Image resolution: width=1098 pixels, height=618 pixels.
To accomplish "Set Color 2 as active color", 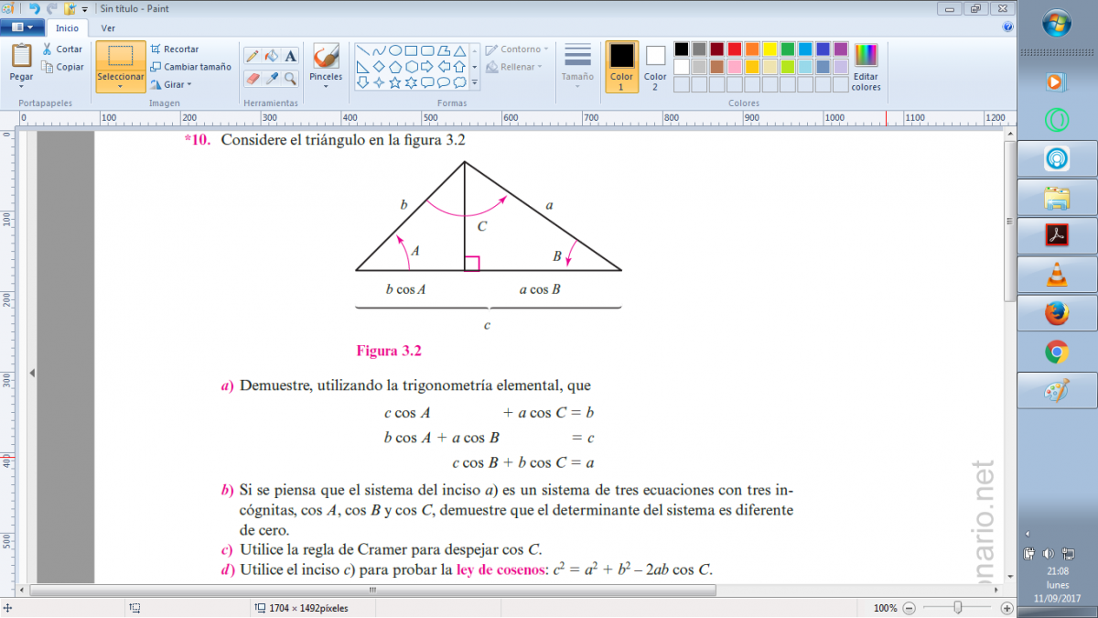I will pyautogui.click(x=655, y=66).
